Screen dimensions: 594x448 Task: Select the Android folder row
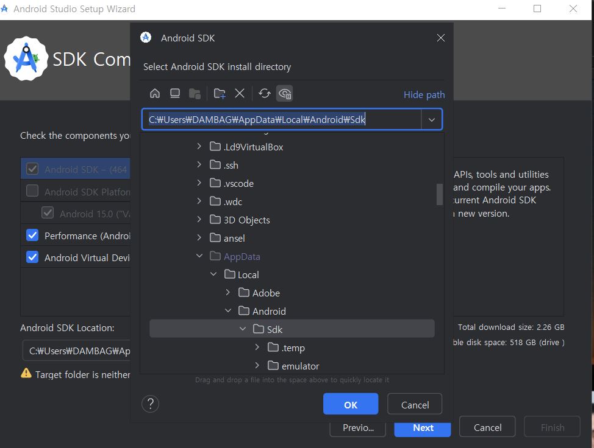point(292,311)
